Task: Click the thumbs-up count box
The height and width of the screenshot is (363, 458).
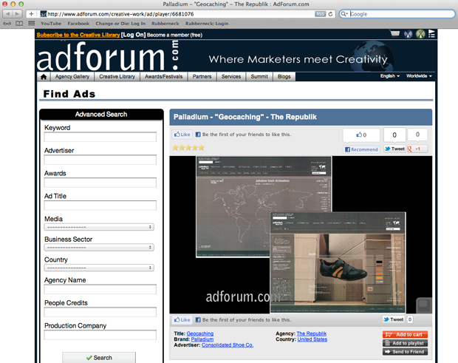Action: 361,135
